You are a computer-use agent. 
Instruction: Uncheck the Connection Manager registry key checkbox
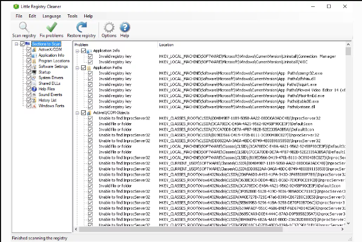[90, 56]
